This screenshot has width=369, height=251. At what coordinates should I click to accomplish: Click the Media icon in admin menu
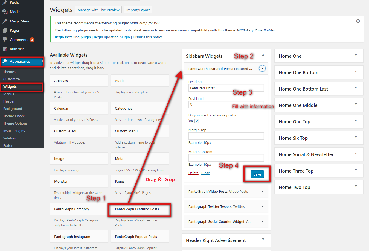pos(5,12)
